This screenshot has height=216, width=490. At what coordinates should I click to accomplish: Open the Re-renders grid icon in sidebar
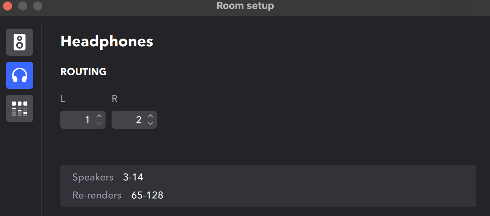coord(20,108)
